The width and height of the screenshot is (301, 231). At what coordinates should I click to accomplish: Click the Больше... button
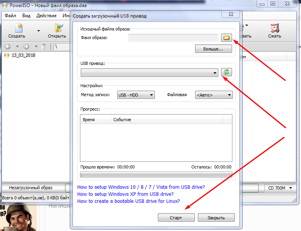pos(214,49)
